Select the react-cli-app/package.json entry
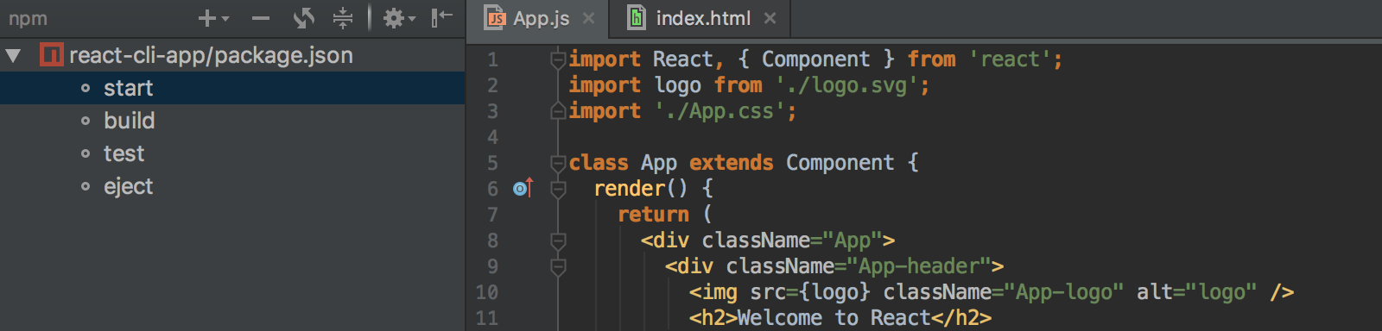1382x331 pixels. pos(211,56)
